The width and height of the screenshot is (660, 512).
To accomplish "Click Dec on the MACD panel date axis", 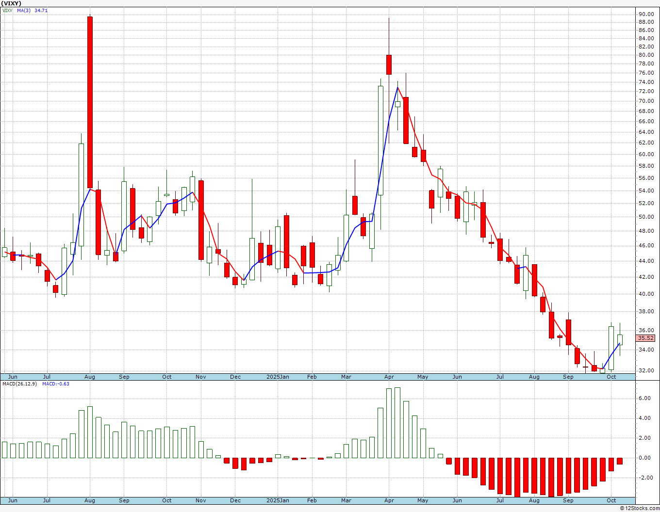I will [x=235, y=500].
